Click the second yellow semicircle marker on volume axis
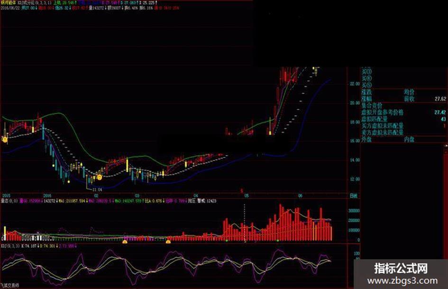The width and height of the screenshot is (448, 289). (x=168, y=242)
